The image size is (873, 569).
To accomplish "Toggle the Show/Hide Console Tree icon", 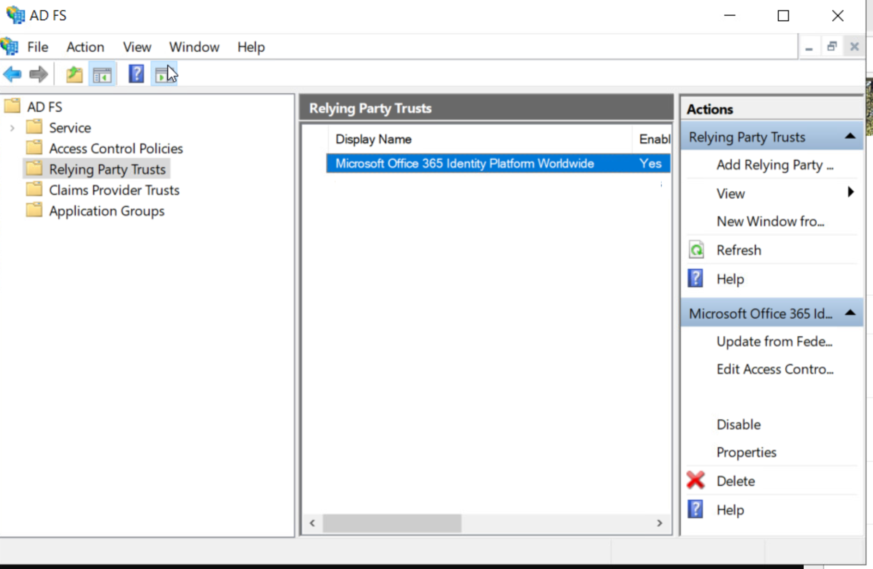I will (x=102, y=74).
